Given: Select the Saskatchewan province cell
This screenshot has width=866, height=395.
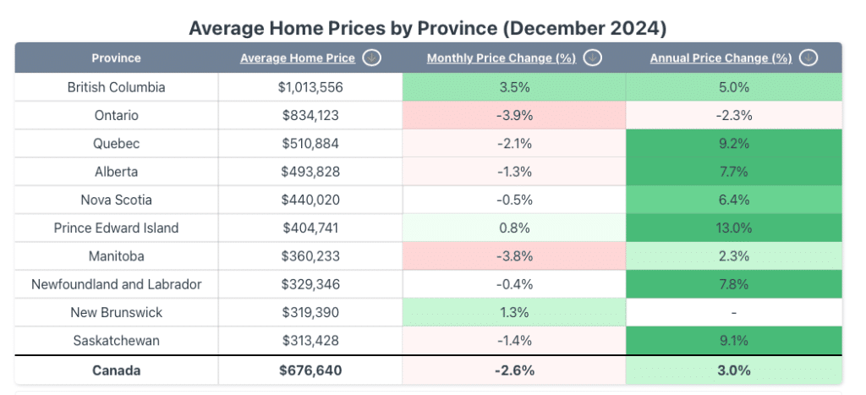Looking at the screenshot, I should tap(117, 341).
